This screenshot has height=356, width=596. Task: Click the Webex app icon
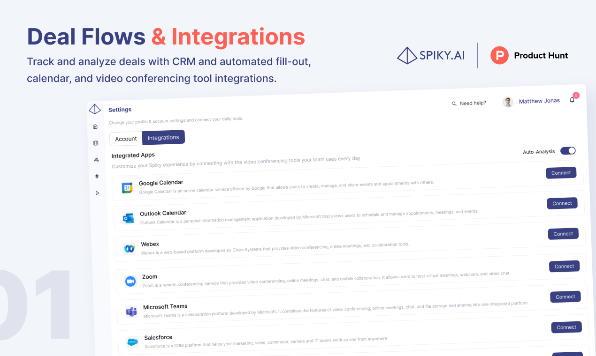click(130, 249)
